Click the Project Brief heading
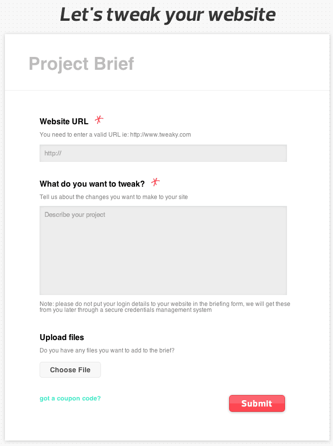 point(81,64)
